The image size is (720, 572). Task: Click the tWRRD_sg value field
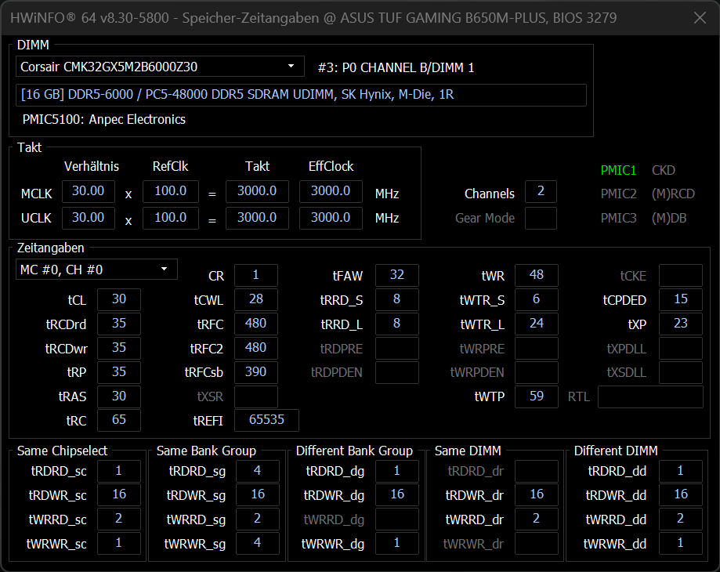258,520
